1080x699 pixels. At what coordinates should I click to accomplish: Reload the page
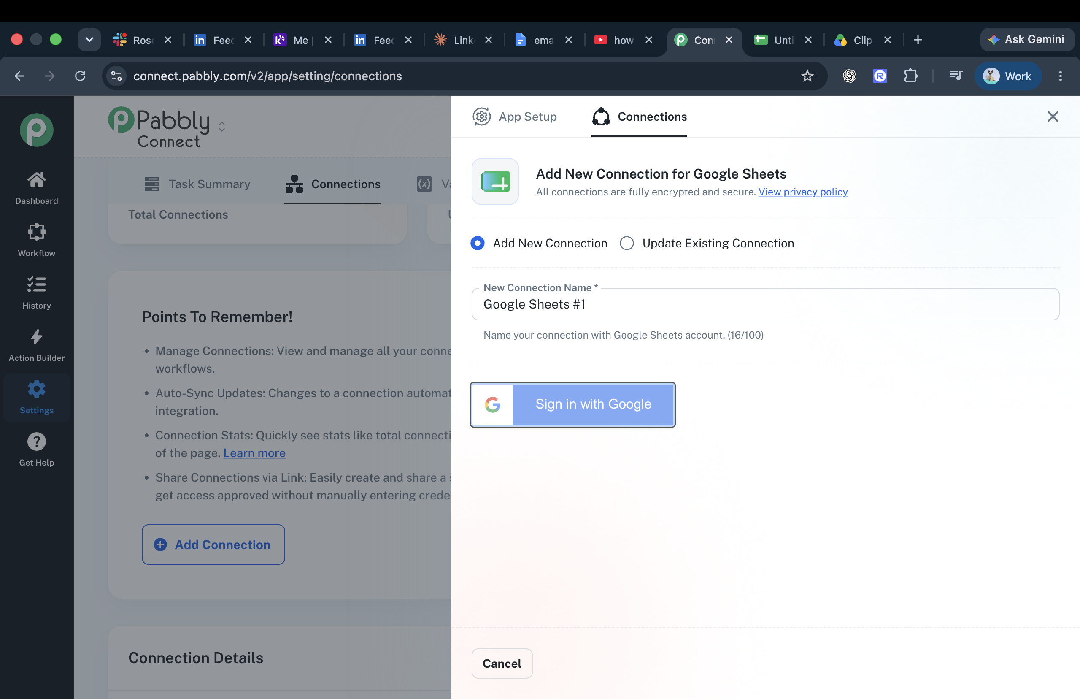(80, 76)
